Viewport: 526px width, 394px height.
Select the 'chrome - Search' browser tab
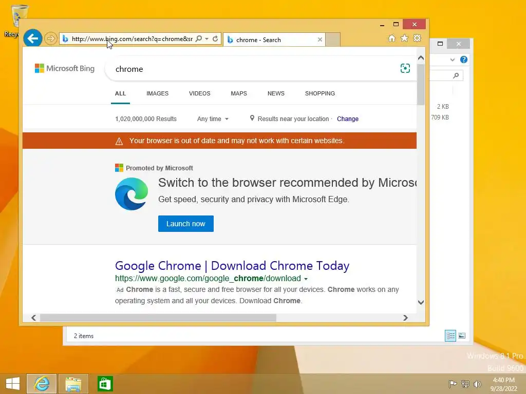pos(274,40)
